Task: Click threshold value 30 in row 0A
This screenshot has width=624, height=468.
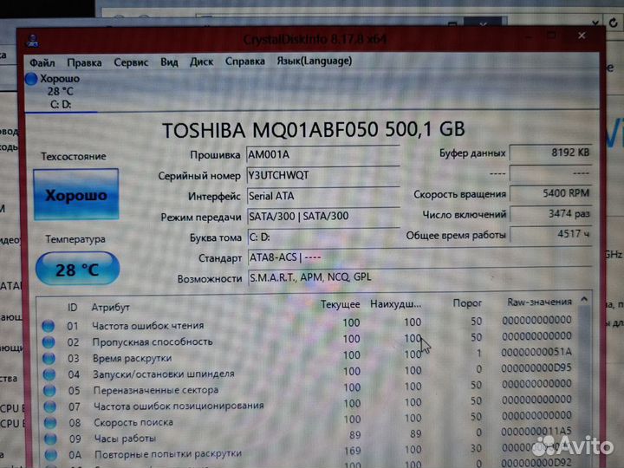Action: pos(477,449)
